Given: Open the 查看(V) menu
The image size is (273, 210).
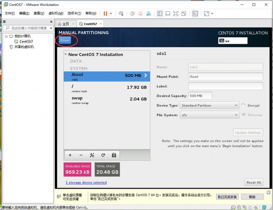Looking at the screenshot, I should (x=39, y=13).
